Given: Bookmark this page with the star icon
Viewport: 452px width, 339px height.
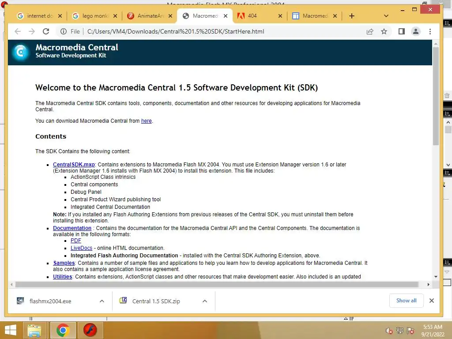Looking at the screenshot, I should [384, 31].
